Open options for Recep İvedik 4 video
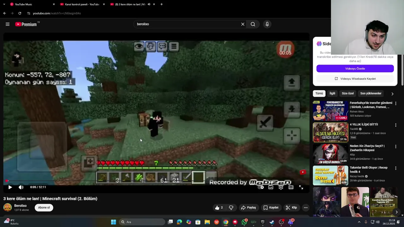Viewport: 404px width, 227px height. click(x=395, y=168)
